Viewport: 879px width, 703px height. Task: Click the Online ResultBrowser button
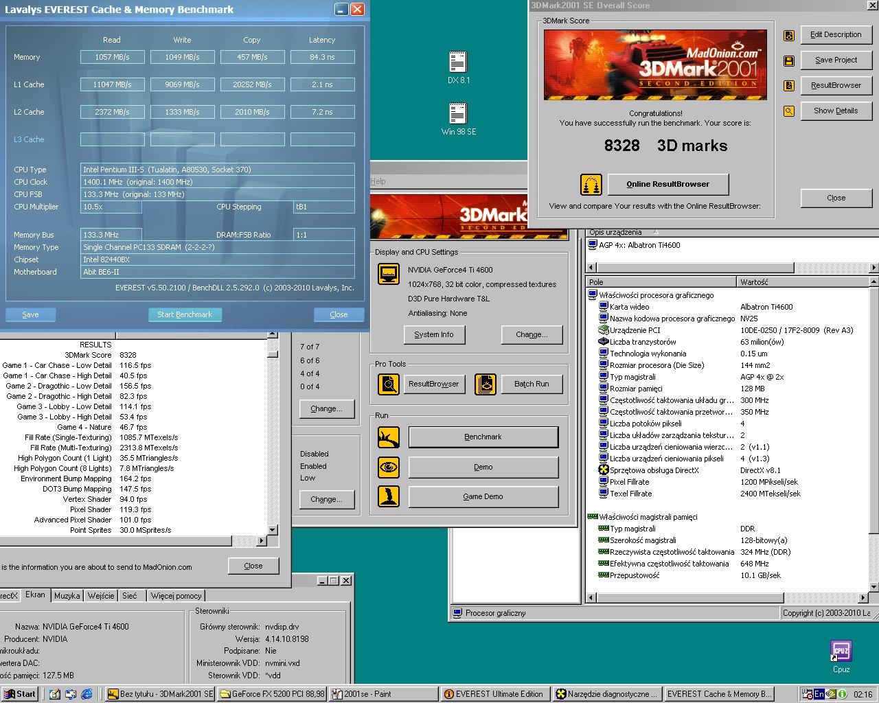coord(668,184)
